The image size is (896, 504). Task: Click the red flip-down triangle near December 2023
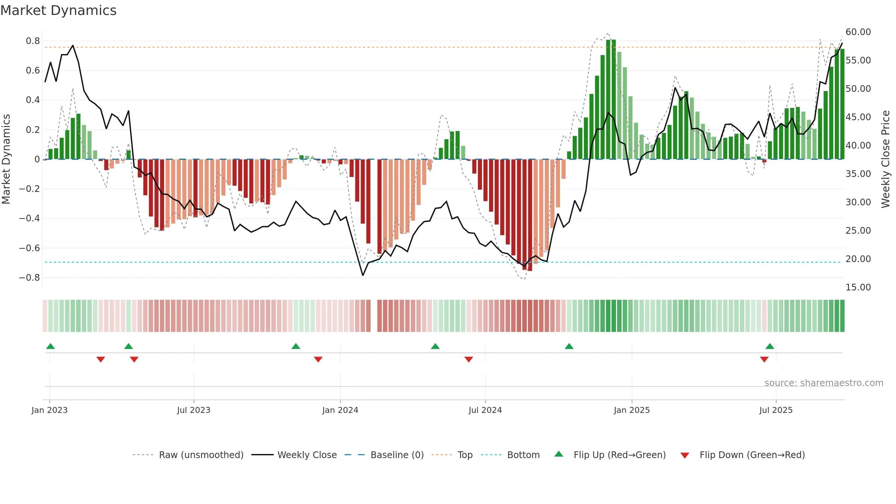[318, 359]
